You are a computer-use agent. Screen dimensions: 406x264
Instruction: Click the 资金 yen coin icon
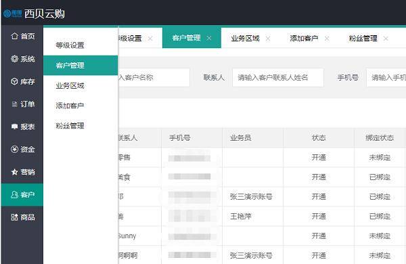pyautogui.click(x=14, y=149)
